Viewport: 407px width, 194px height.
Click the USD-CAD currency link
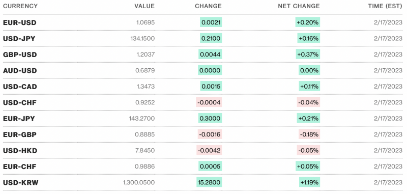coord(20,87)
